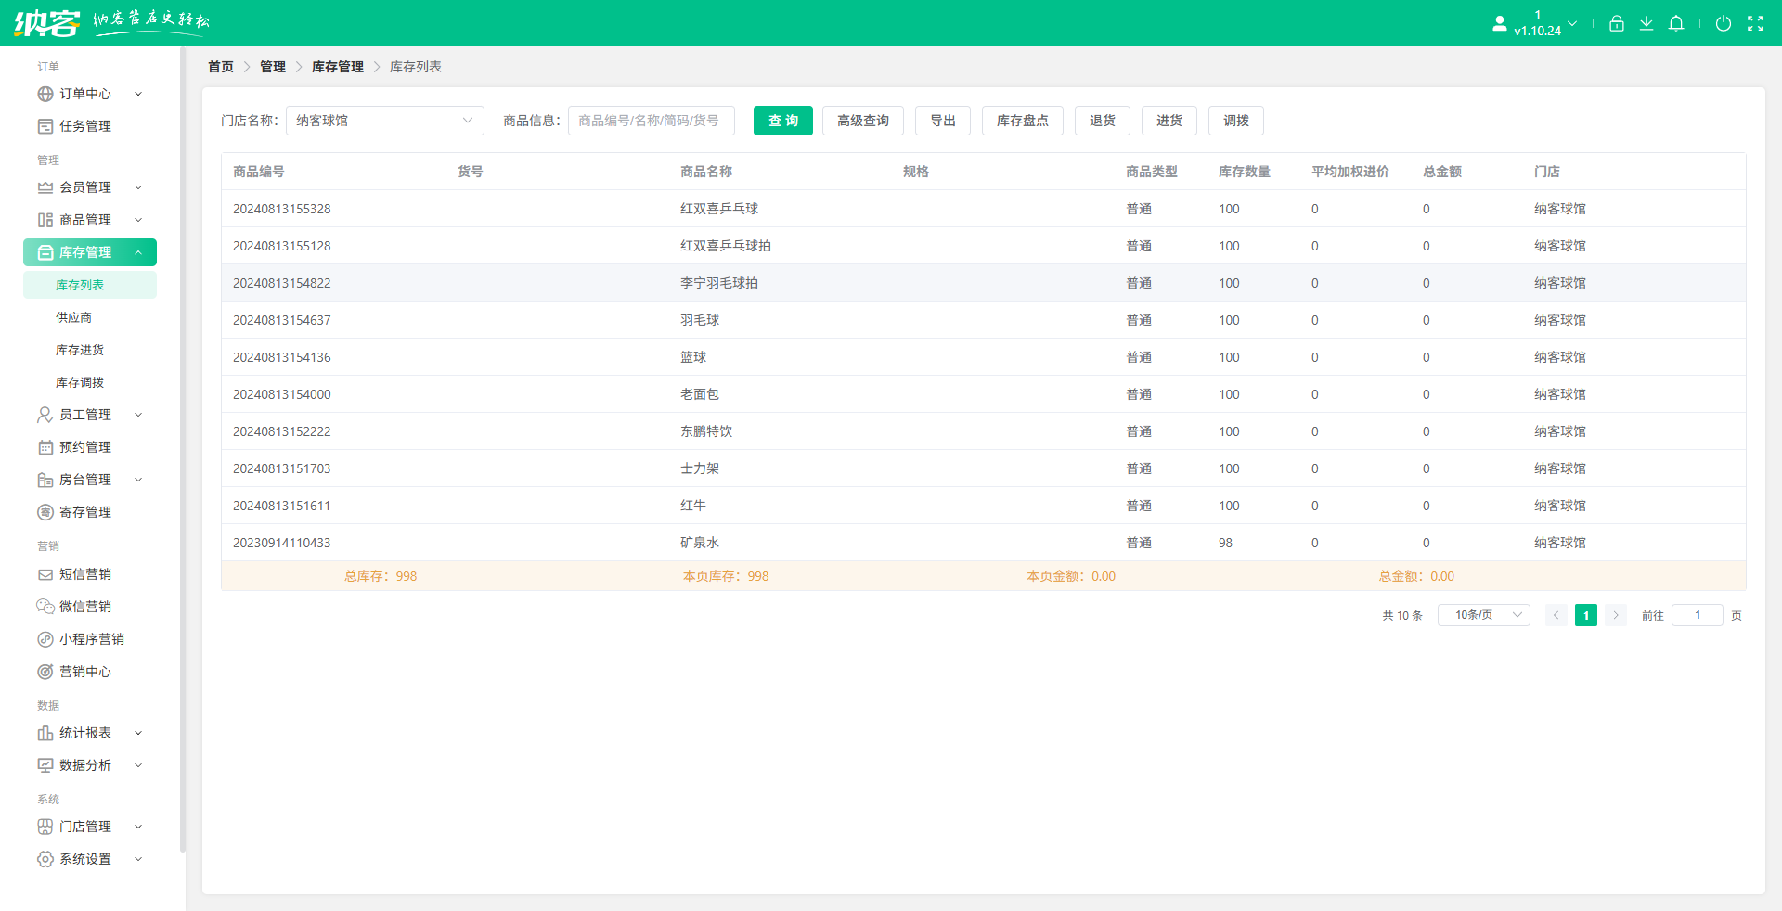Open the 10条/页 page size dropdown
This screenshot has height=911, width=1782.
1482,615
